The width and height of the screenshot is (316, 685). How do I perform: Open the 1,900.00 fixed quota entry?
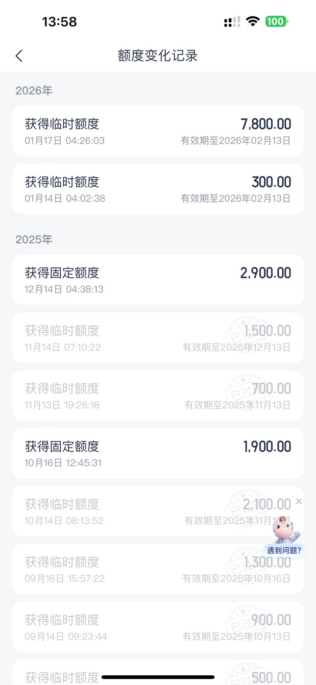158,453
